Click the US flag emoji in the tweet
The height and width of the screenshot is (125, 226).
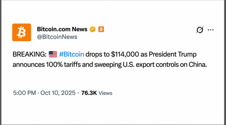pos(53,54)
